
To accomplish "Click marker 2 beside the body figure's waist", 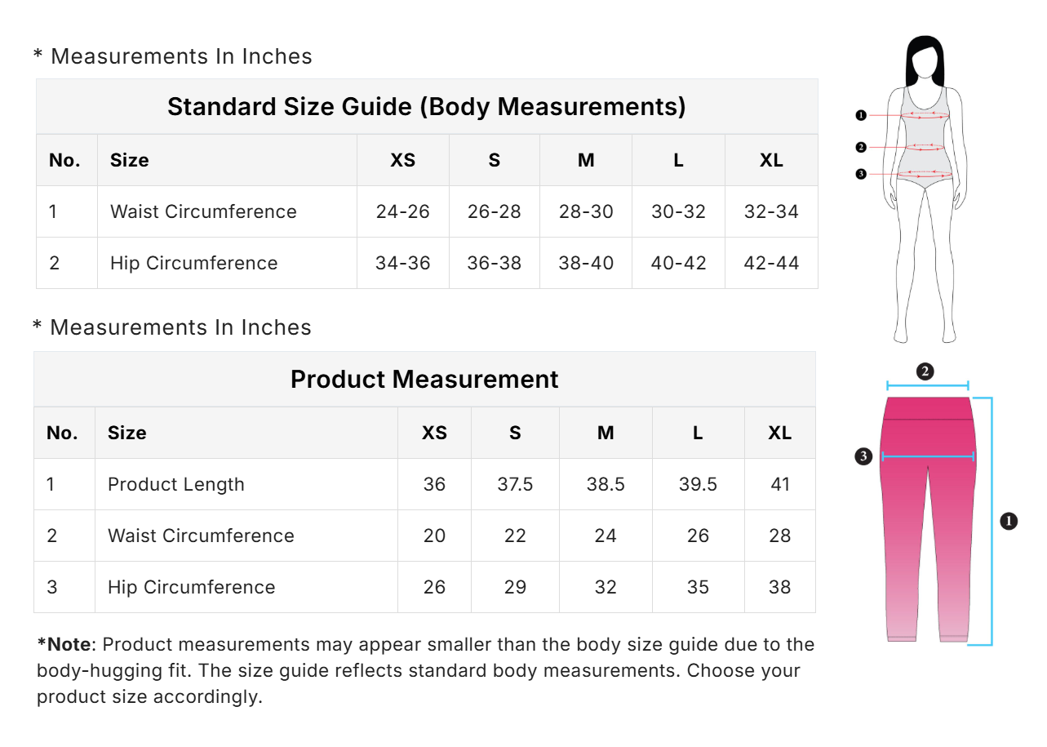I will tap(860, 148).
